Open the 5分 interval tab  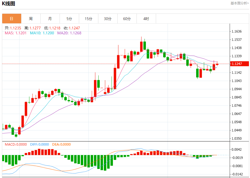click(69, 19)
